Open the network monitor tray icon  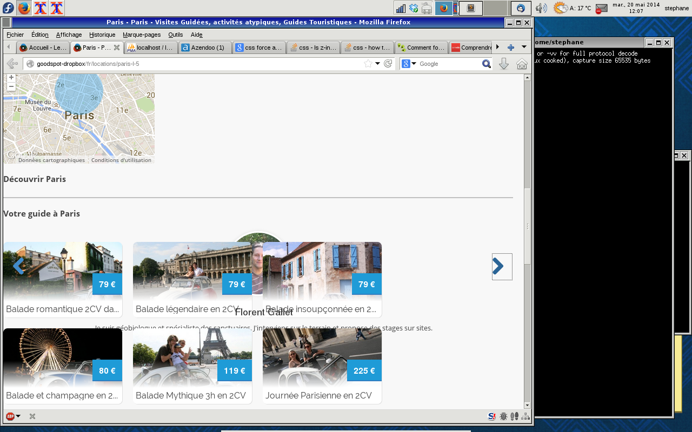(x=401, y=8)
